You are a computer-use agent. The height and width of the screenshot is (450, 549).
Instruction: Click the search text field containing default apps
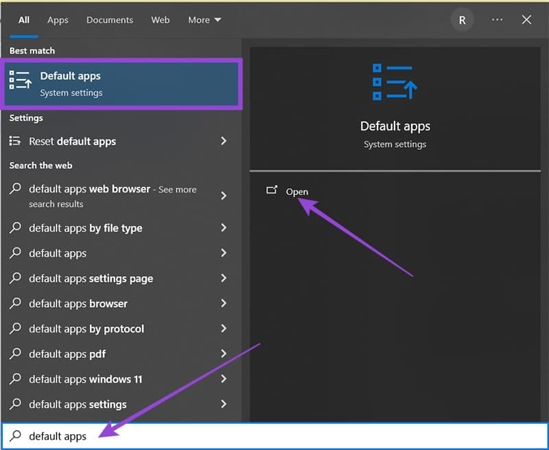pos(274,436)
